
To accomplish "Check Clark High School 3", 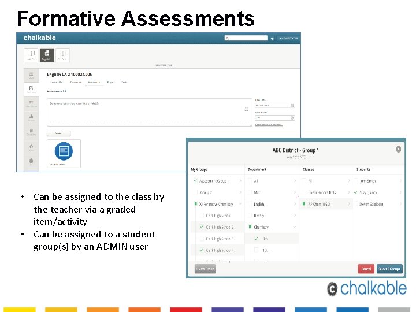I will click(x=202, y=239).
